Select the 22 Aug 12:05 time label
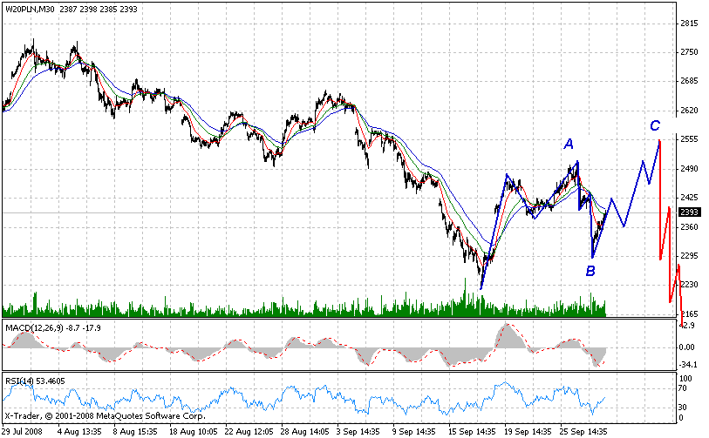Screen dimensions: 709x438 coord(247,430)
